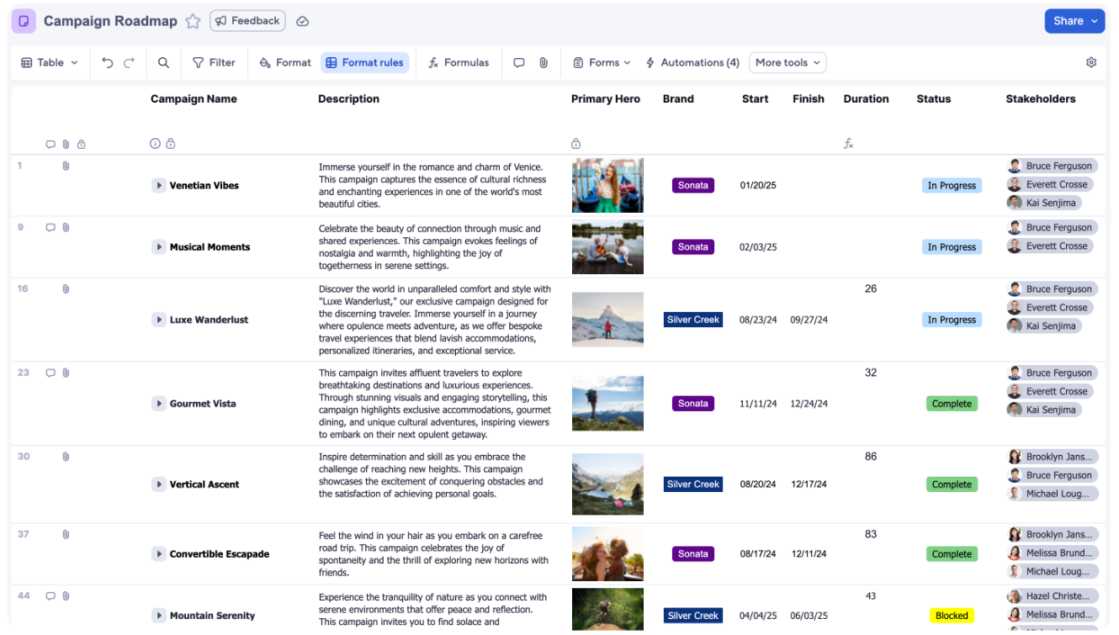Click the attachment icon on row 37

pos(66,534)
